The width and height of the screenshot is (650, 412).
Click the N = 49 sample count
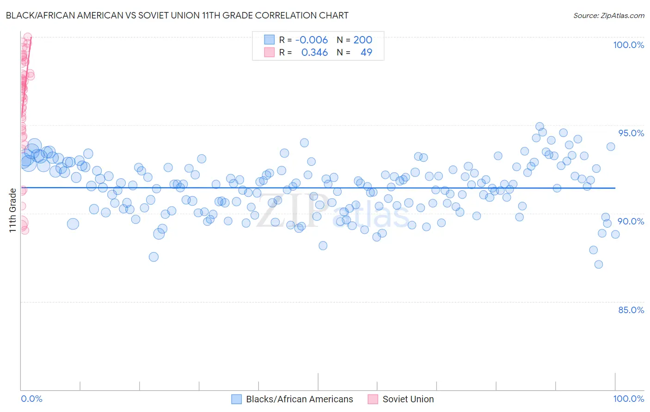[355, 52]
